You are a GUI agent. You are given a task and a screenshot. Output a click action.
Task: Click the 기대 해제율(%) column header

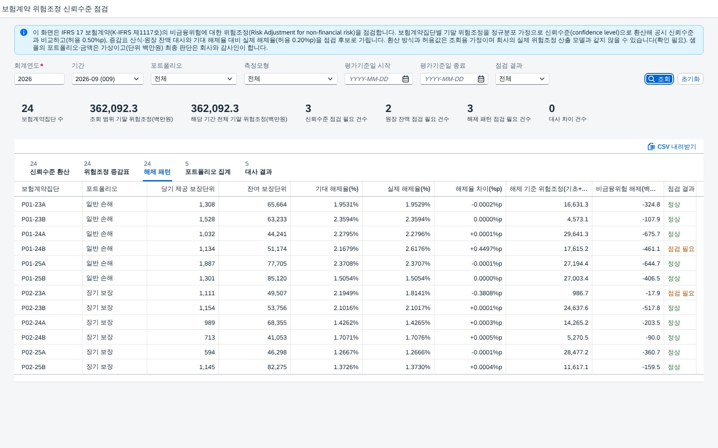pyautogui.click(x=327, y=189)
